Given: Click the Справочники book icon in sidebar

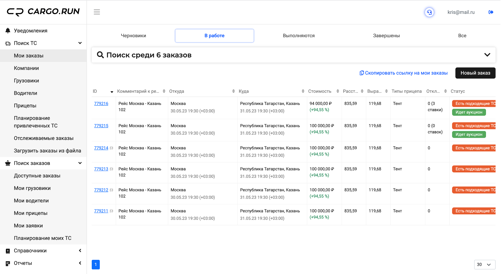Looking at the screenshot, I should tap(8, 251).
